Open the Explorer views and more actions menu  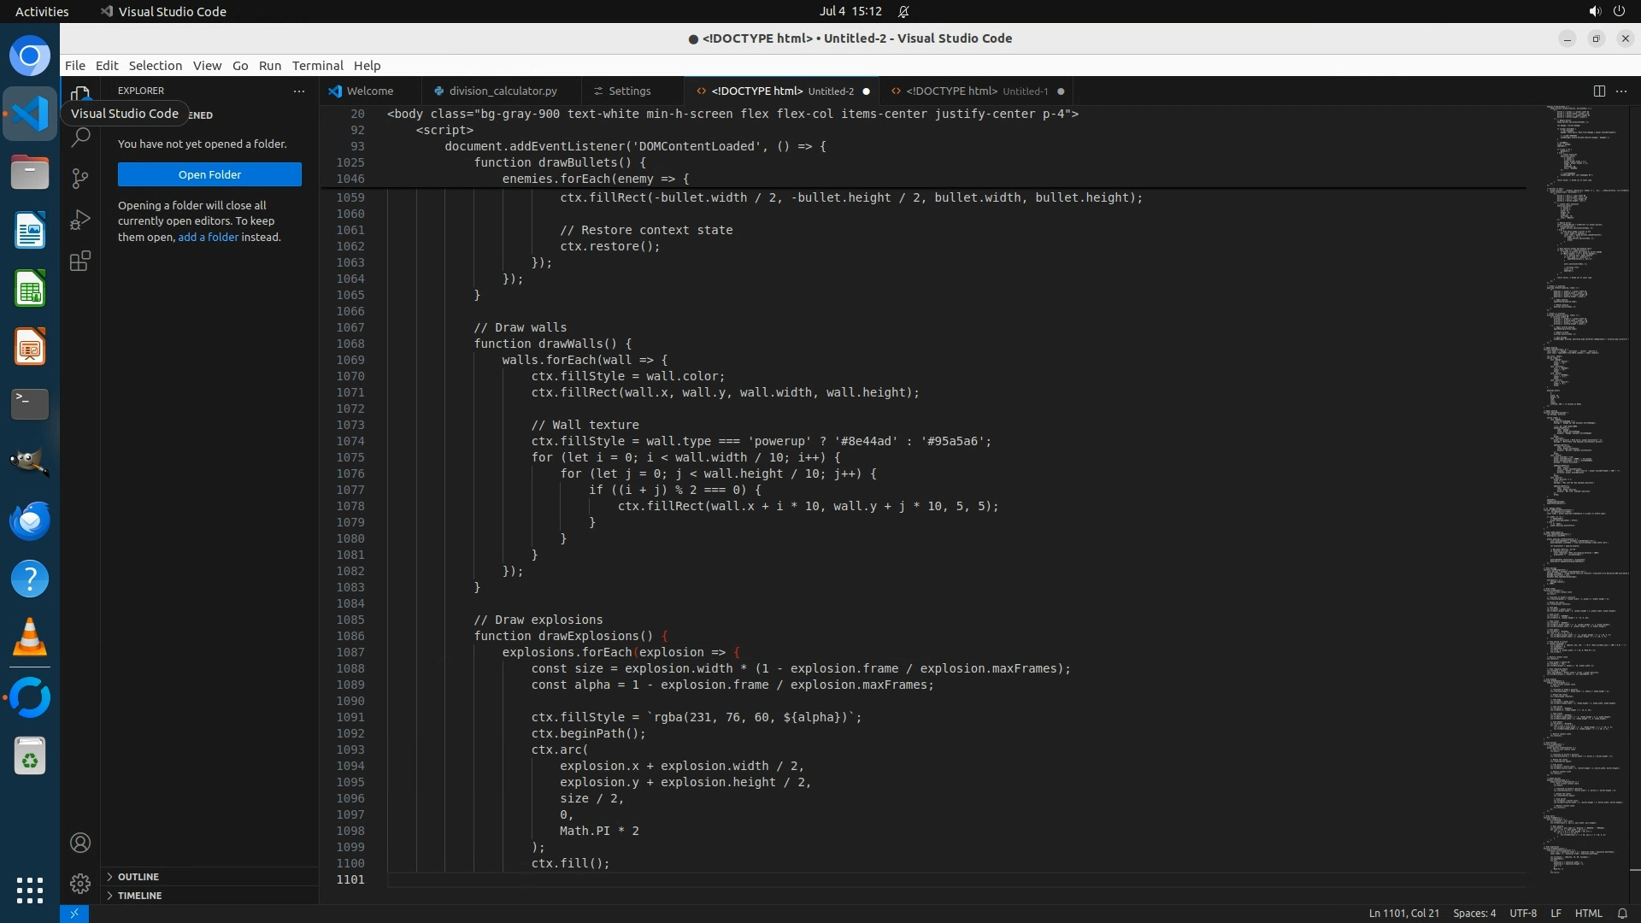(x=298, y=91)
